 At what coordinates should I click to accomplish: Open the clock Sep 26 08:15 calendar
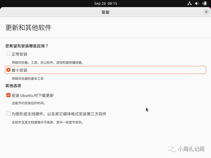click(x=105, y=3)
